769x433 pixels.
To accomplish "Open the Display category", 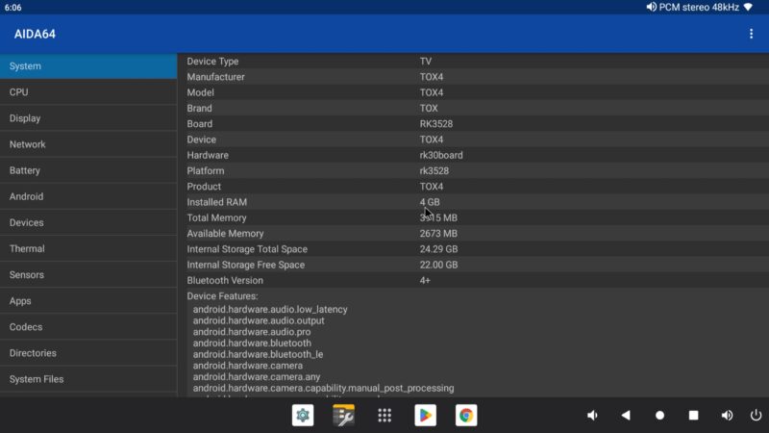I will pyautogui.click(x=88, y=117).
